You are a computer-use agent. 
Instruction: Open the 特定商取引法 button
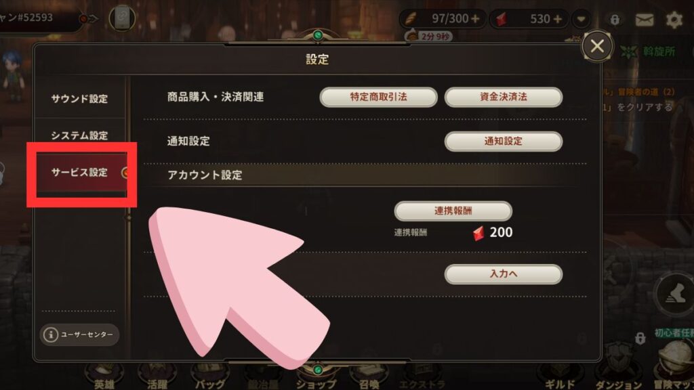pos(378,97)
